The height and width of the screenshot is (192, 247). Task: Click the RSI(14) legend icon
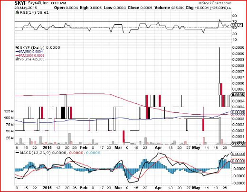tap(17, 13)
